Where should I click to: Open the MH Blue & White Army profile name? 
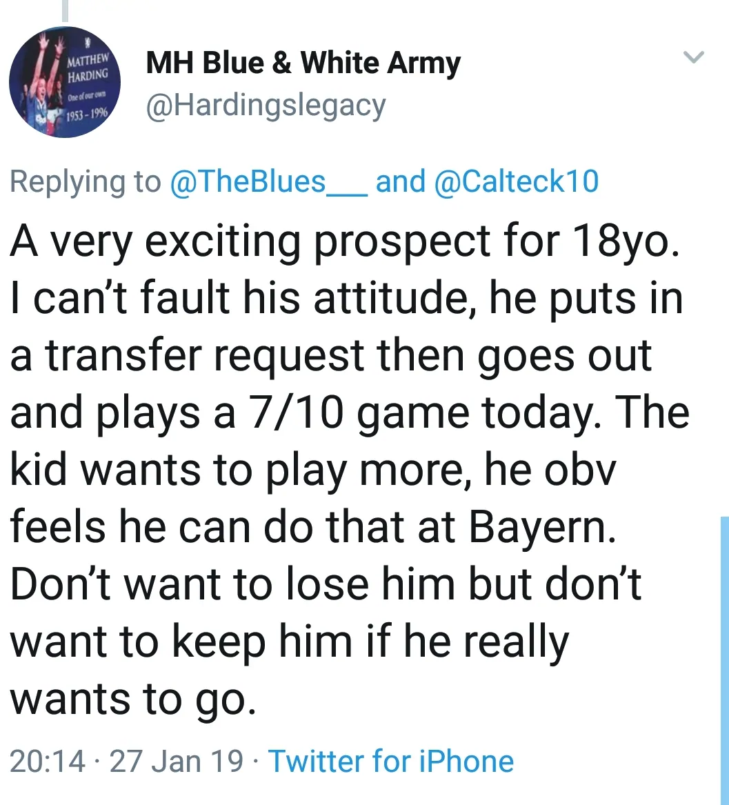(x=303, y=63)
